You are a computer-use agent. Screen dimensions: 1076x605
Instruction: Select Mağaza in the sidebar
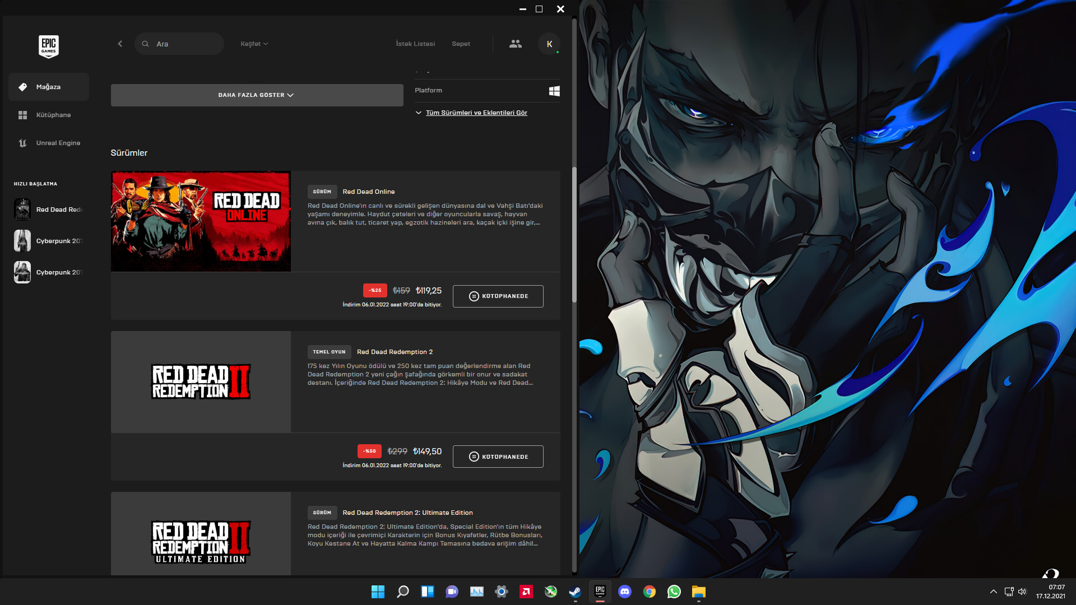[48, 87]
